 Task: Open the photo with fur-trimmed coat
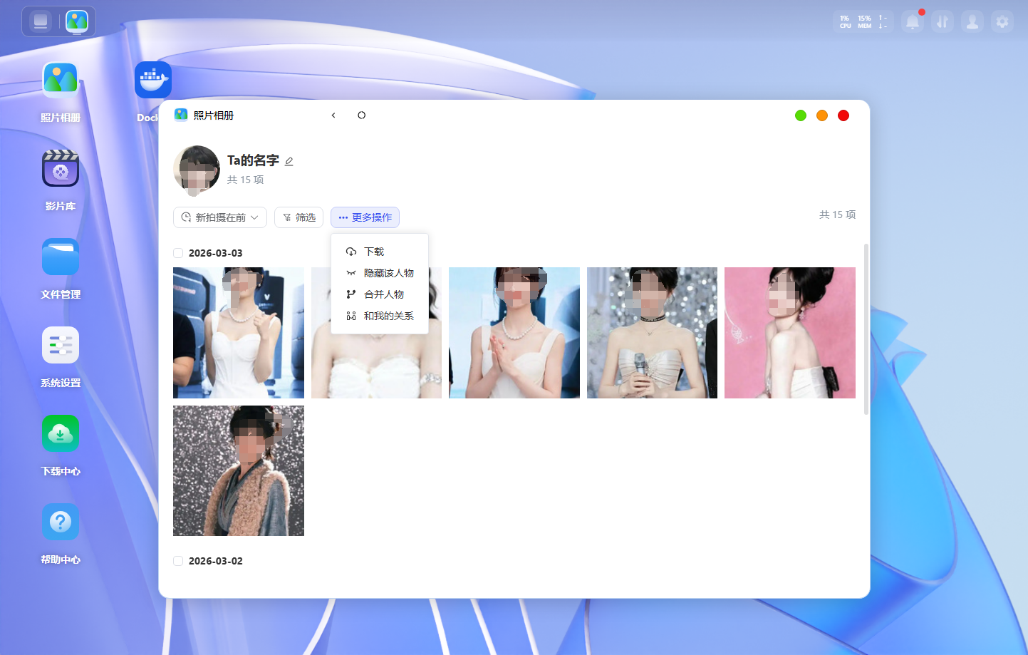[239, 470]
